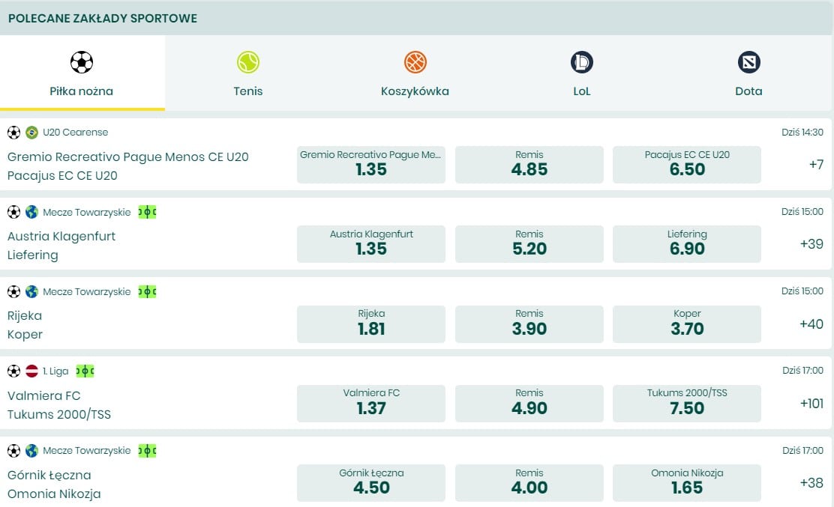Select Remis odds 4.90 for Valmiera match
This screenshot has width=834, height=507.
[529, 403]
